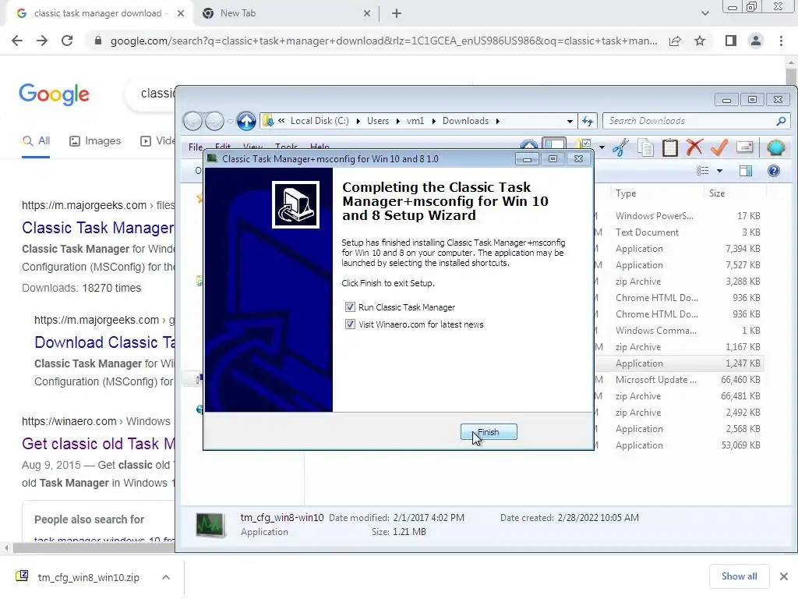Click the Copy icon in Explorer toolbar
Screen dimensions: 798x599
pyautogui.click(x=645, y=147)
